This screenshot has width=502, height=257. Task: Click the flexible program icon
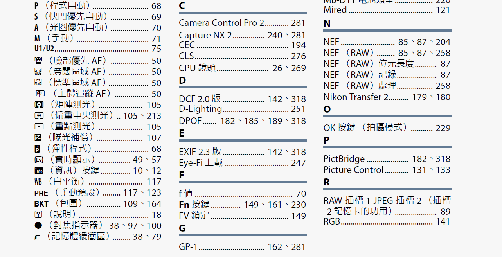pyautogui.click(x=38, y=149)
